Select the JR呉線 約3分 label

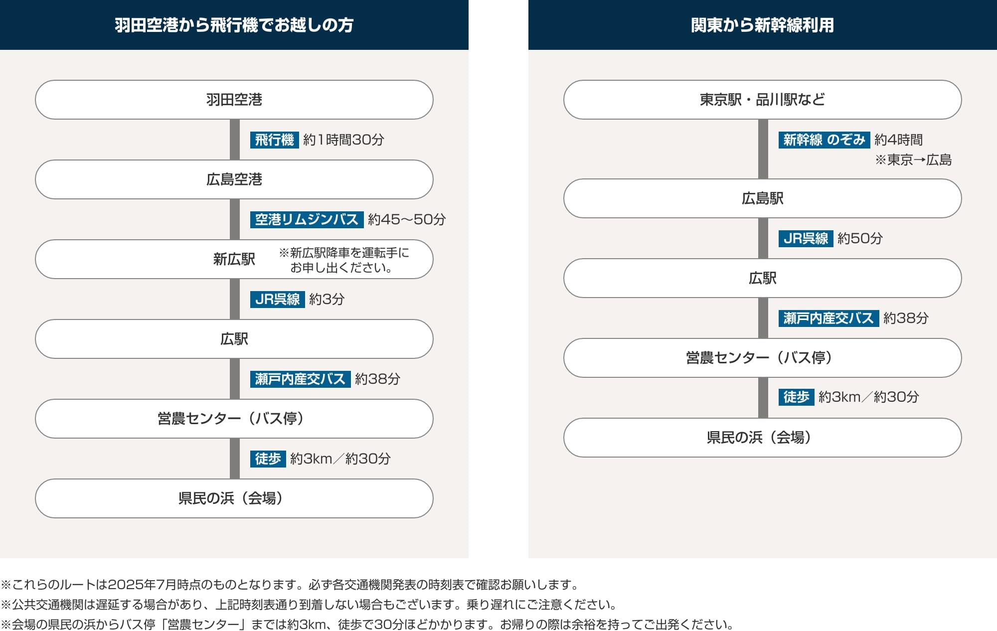coord(277,299)
